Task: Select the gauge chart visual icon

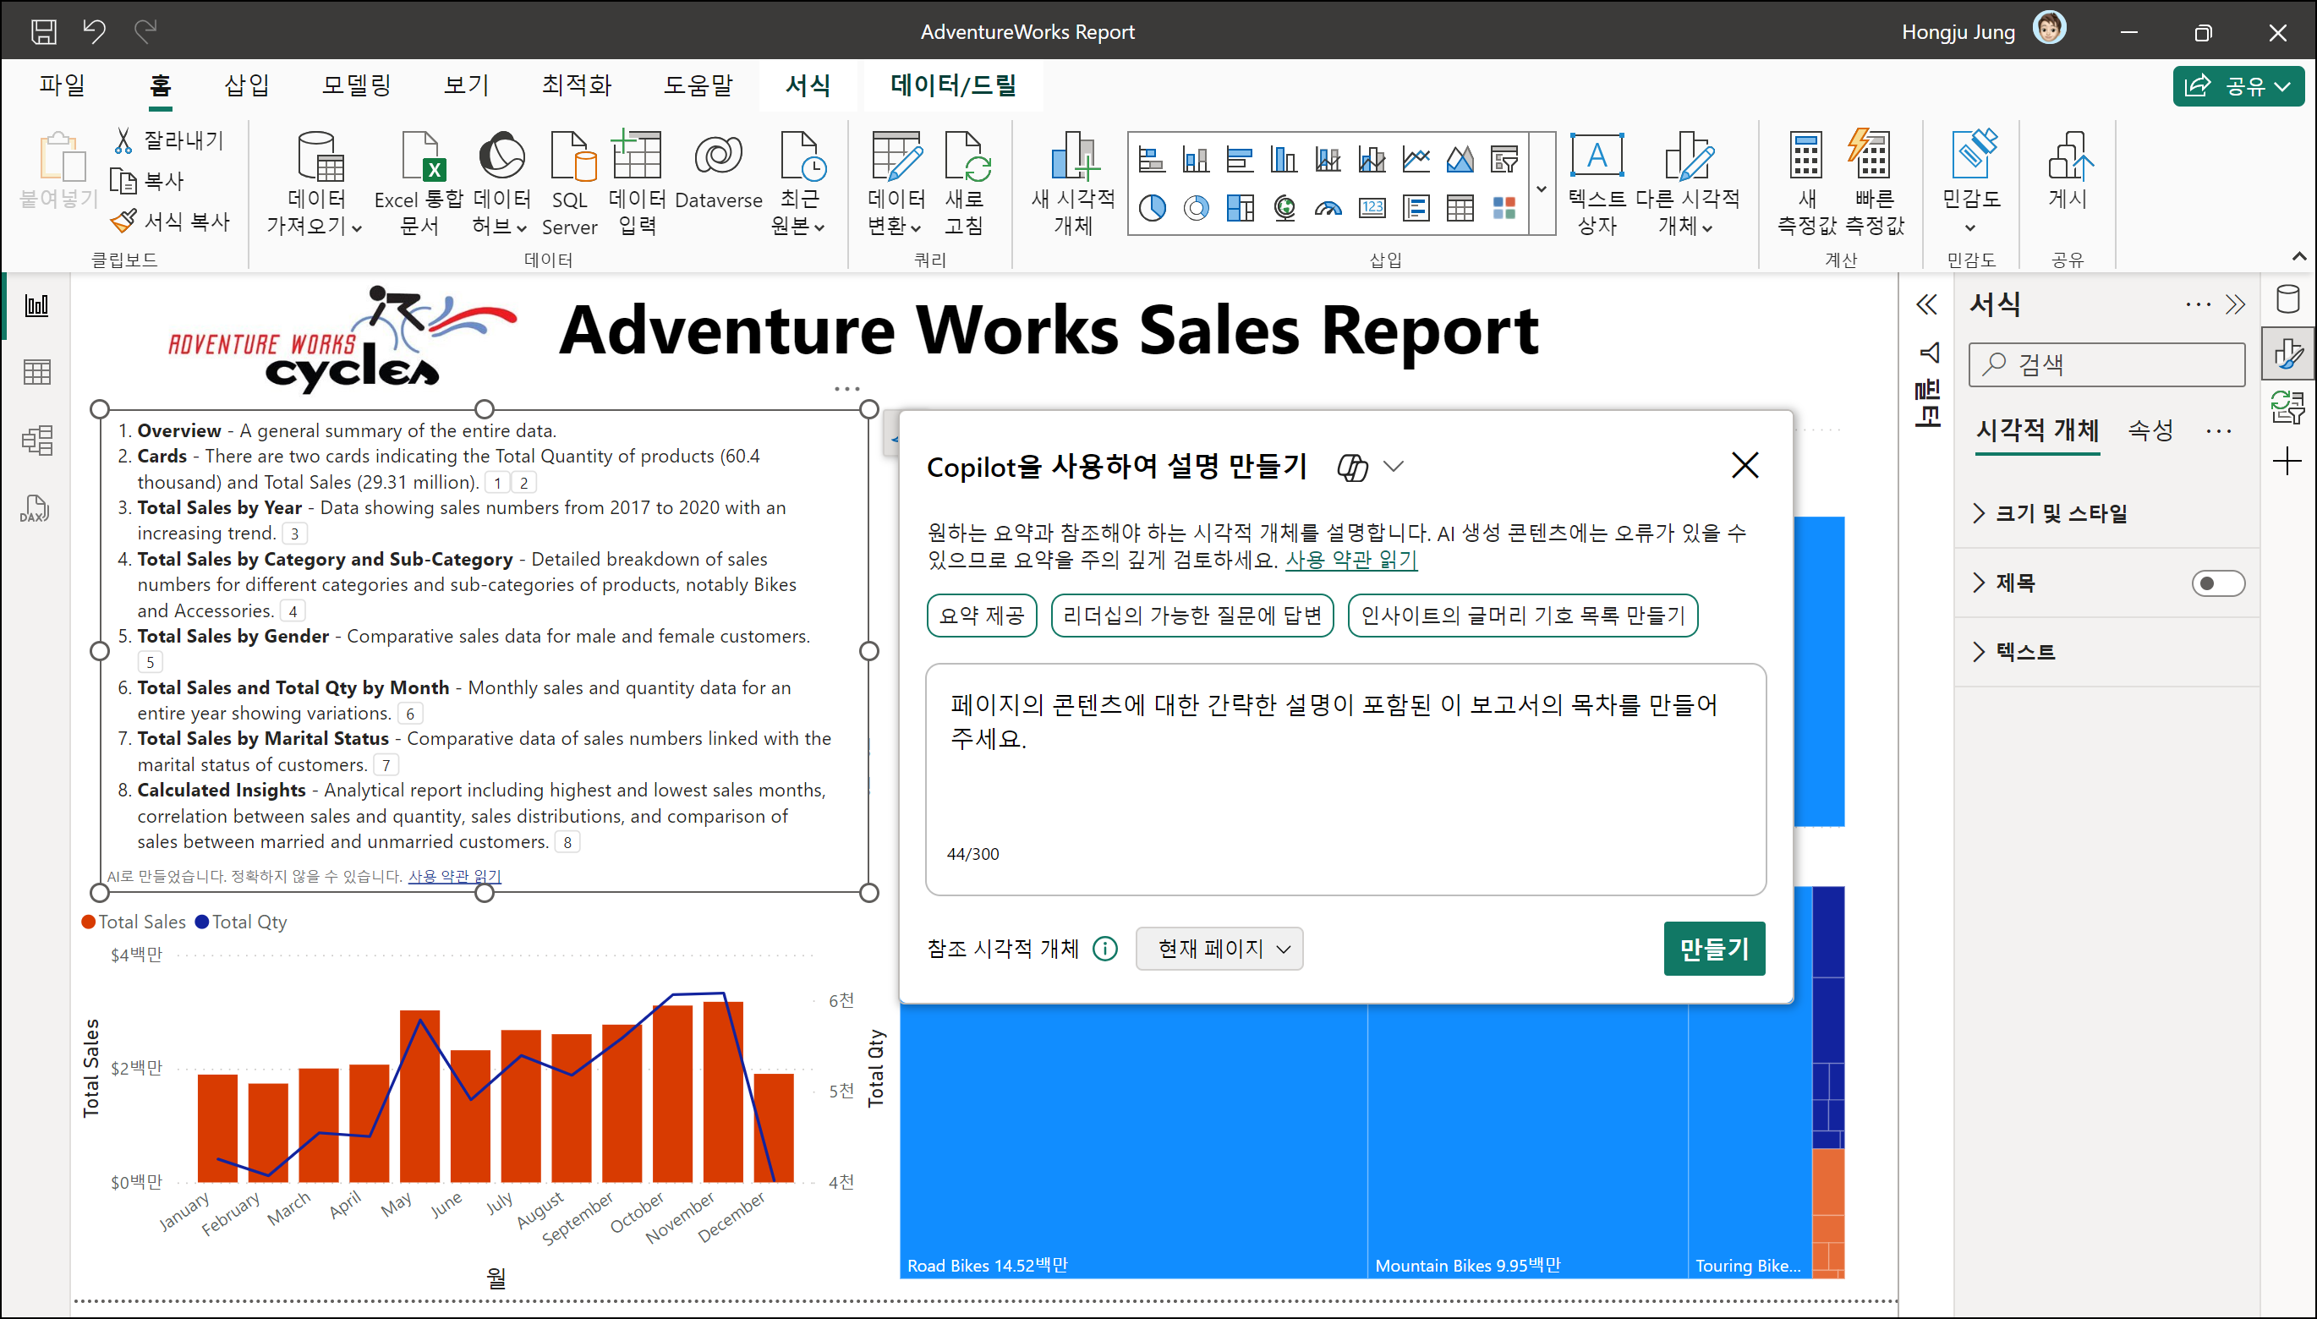Action: point(1328,208)
